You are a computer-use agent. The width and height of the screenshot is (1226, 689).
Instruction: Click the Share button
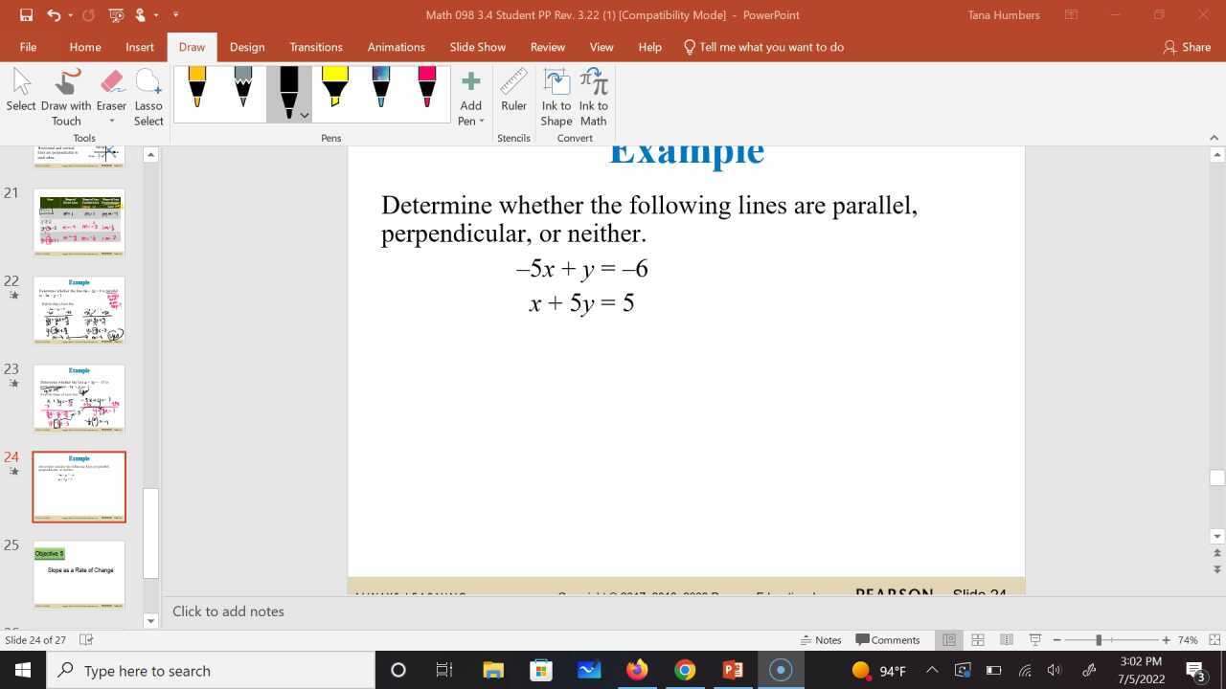(x=1186, y=46)
